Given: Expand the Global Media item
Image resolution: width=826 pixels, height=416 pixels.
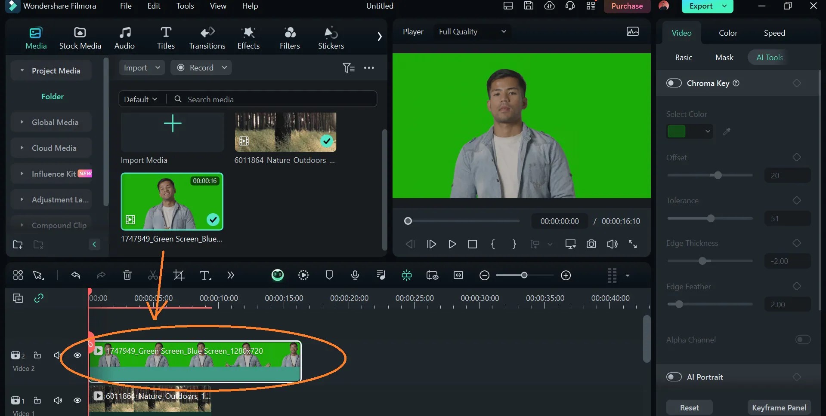Looking at the screenshot, I should [22, 122].
